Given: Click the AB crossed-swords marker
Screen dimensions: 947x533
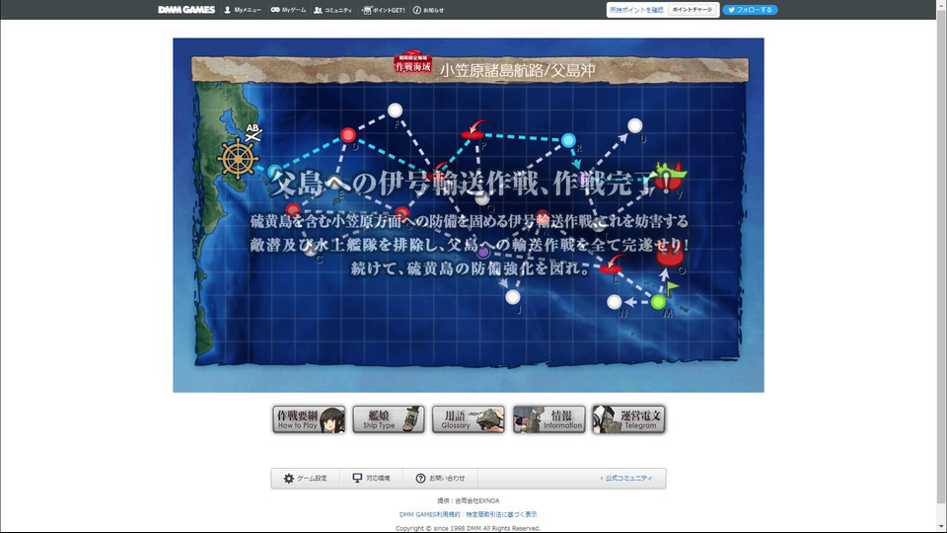Looking at the screenshot, I should pos(254,132).
